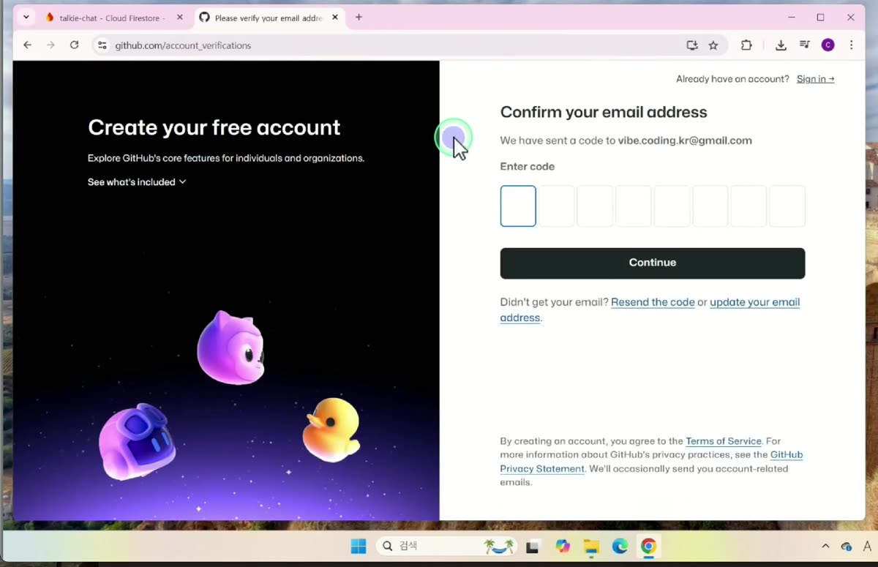Click the Create your free account heading
878x567 pixels.
point(214,127)
